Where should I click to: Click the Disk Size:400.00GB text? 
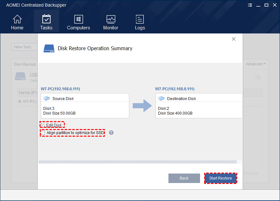175,113
